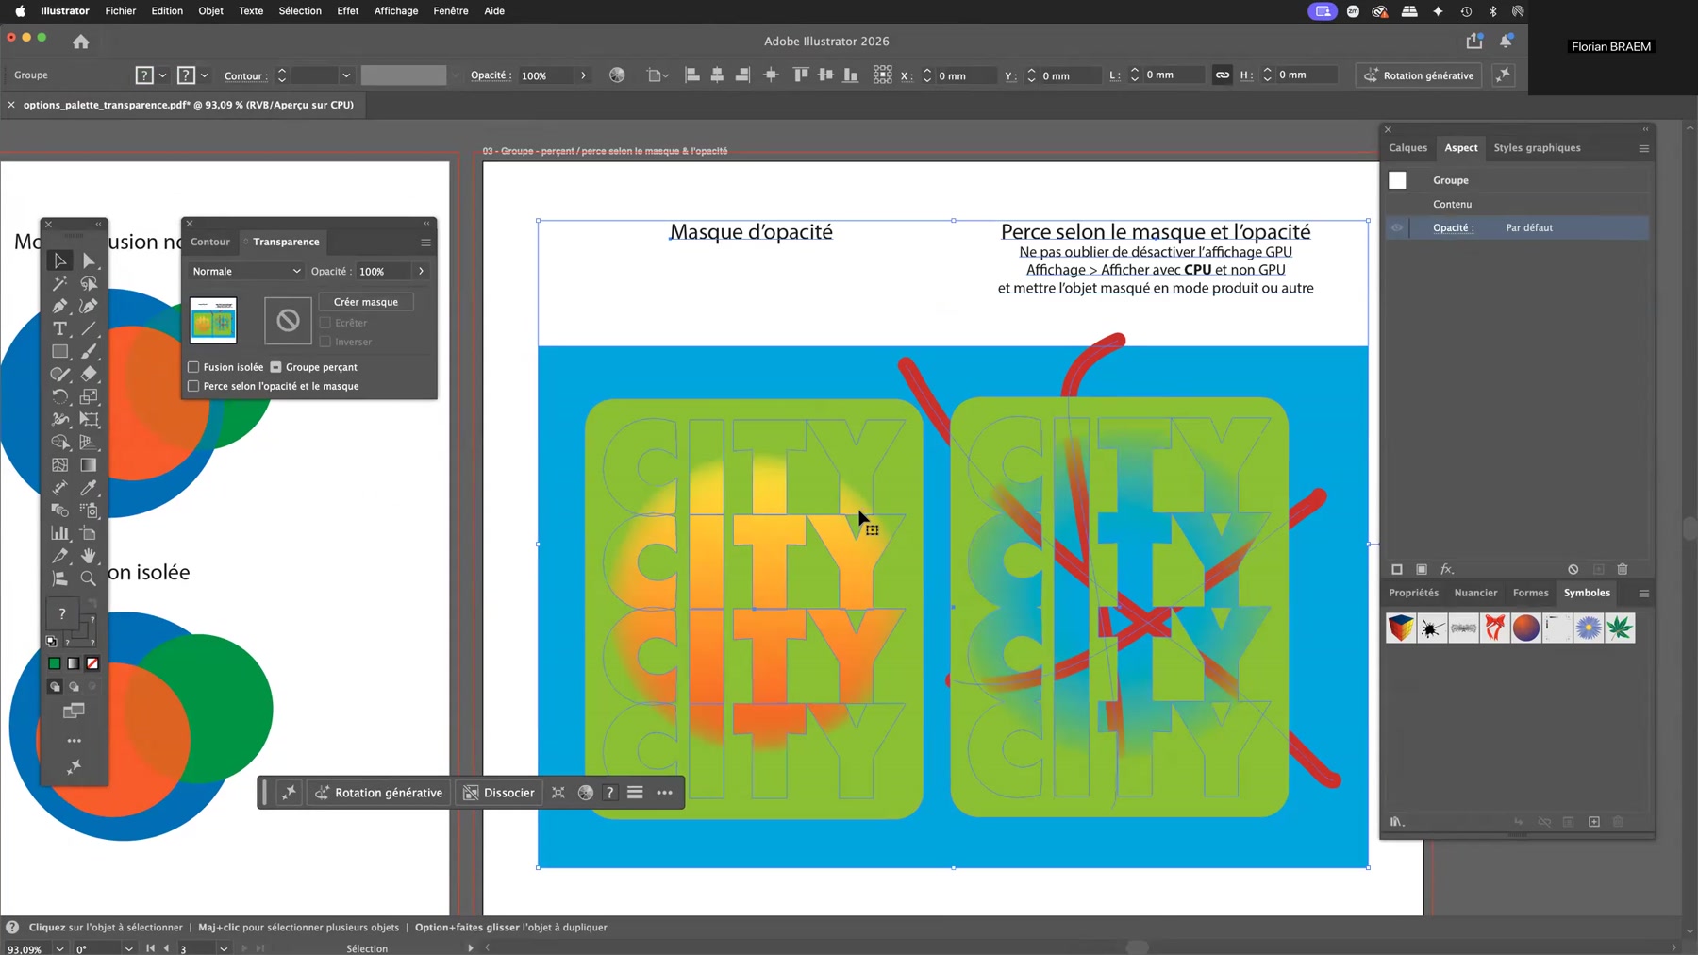Open the Transparence panel options menu

point(425,243)
